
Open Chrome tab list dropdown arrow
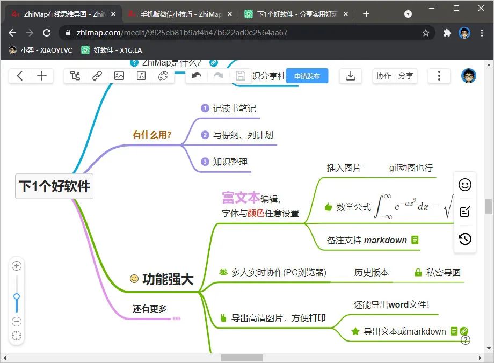coord(409,14)
